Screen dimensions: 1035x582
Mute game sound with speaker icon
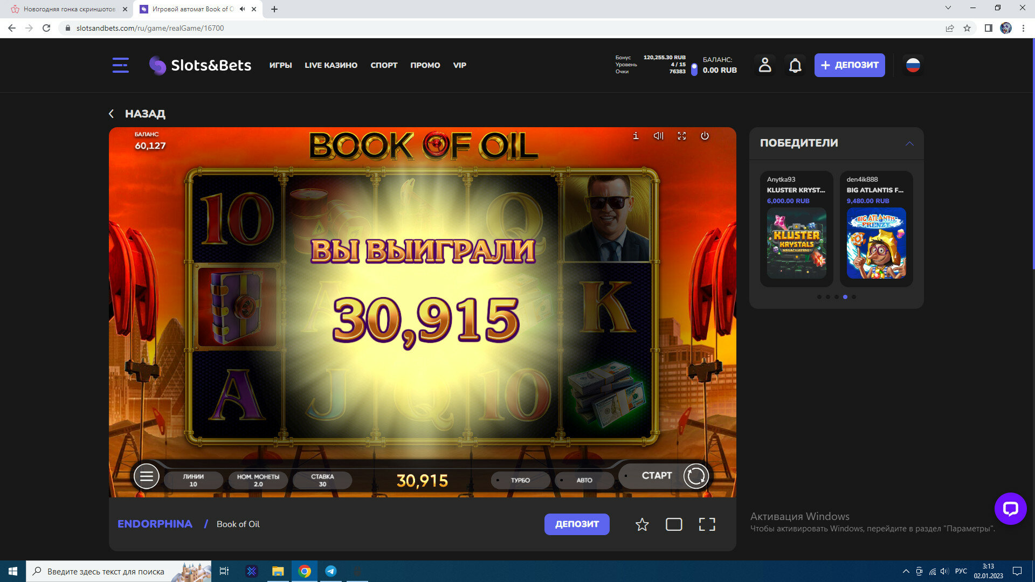(658, 136)
